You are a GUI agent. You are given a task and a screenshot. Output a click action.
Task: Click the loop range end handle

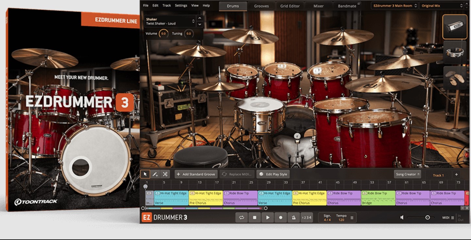pyautogui.click(x=266, y=208)
